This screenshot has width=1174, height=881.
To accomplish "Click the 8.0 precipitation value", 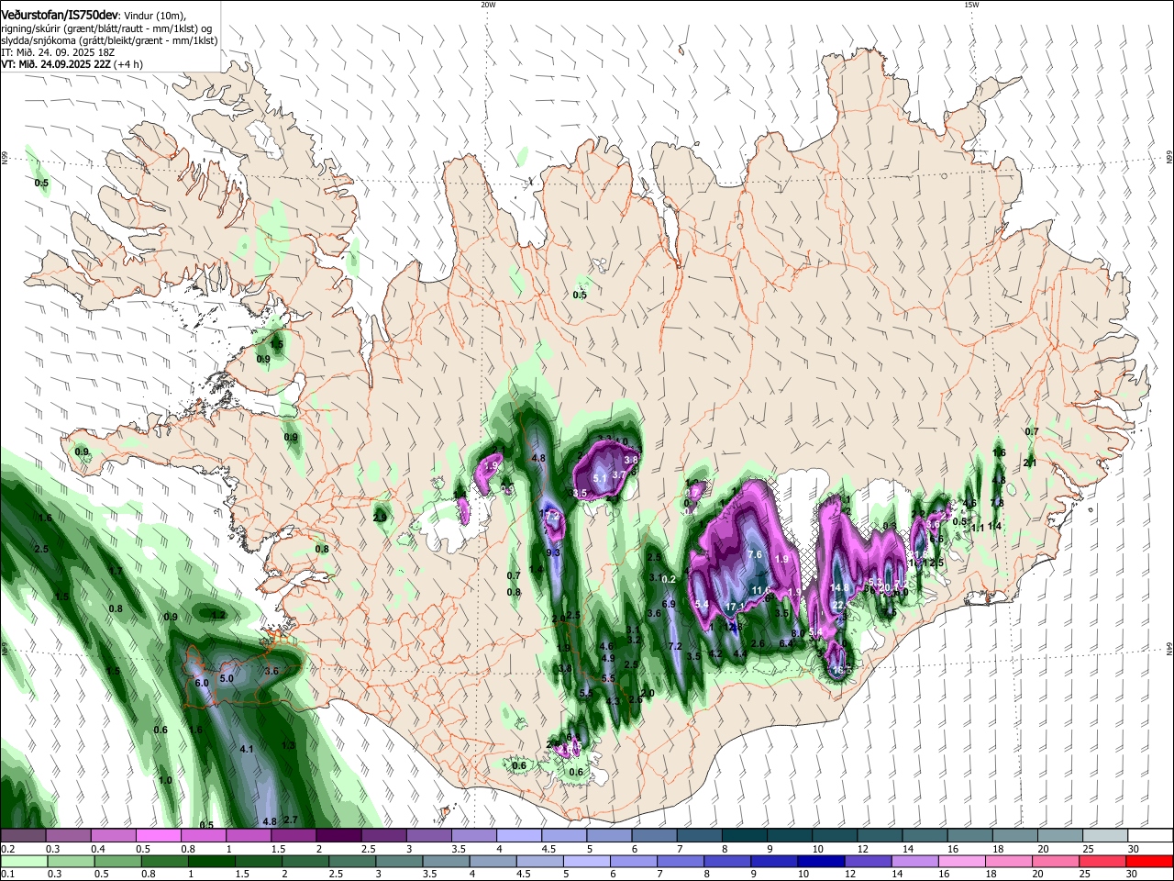I will [x=799, y=633].
